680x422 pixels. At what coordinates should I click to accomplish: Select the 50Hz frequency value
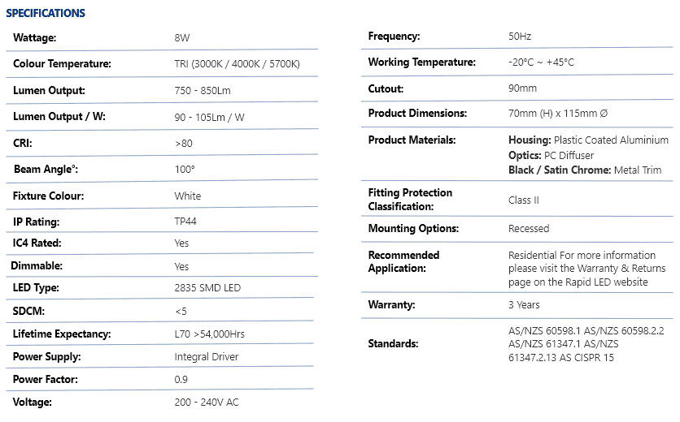pyautogui.click(x=520, y=37)
